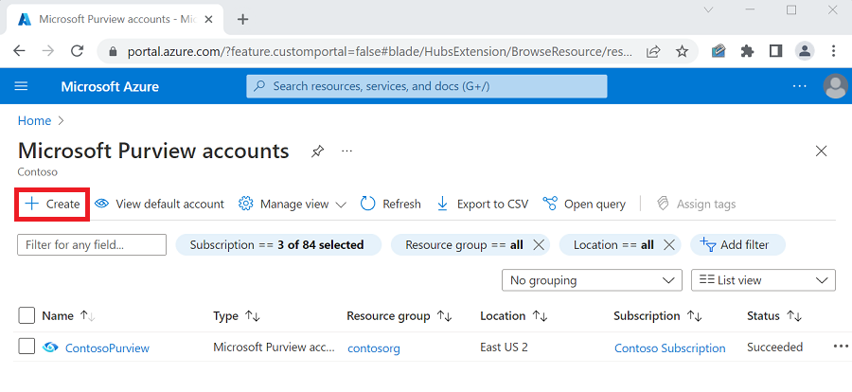Click Add filter button
852x392 pixels.
(737, 245)
